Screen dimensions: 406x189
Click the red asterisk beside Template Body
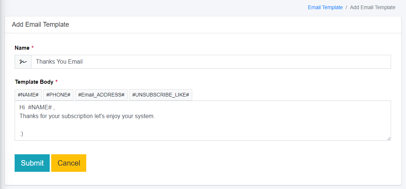56,82
